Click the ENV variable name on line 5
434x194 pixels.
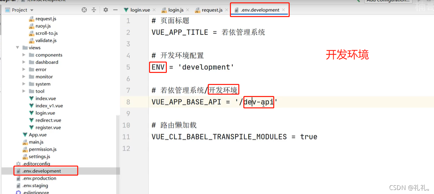[158, 67]
